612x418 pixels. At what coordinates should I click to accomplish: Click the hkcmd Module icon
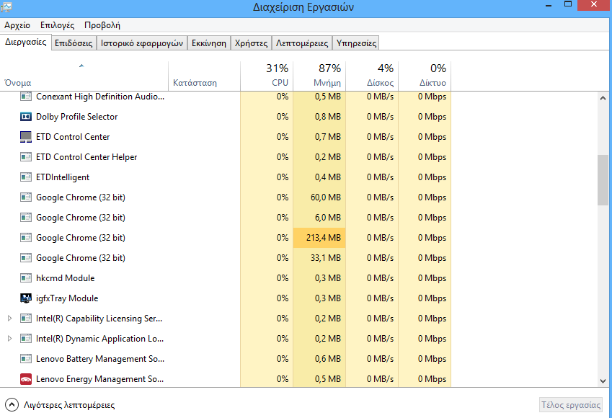pos(26,278)
